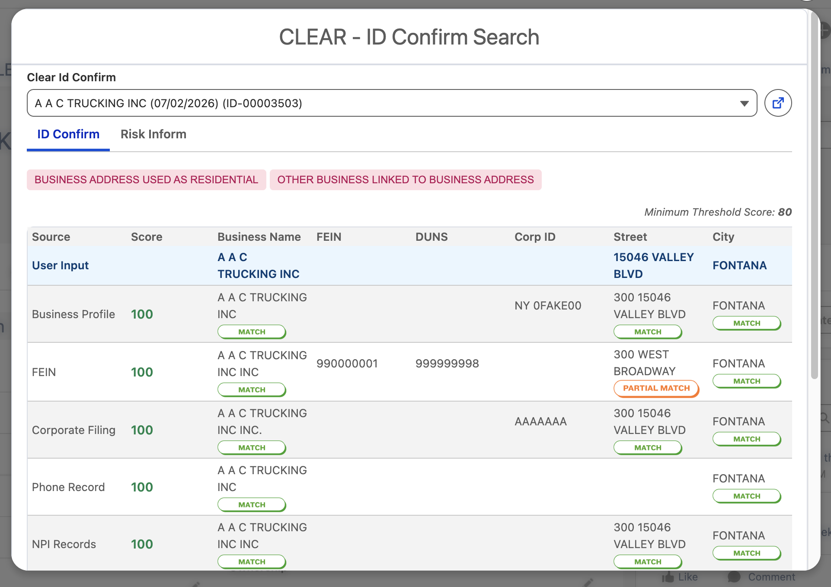831x587 pixels.
Task: Click Phone Record city MATCH badge
Action: coord(747,496)
